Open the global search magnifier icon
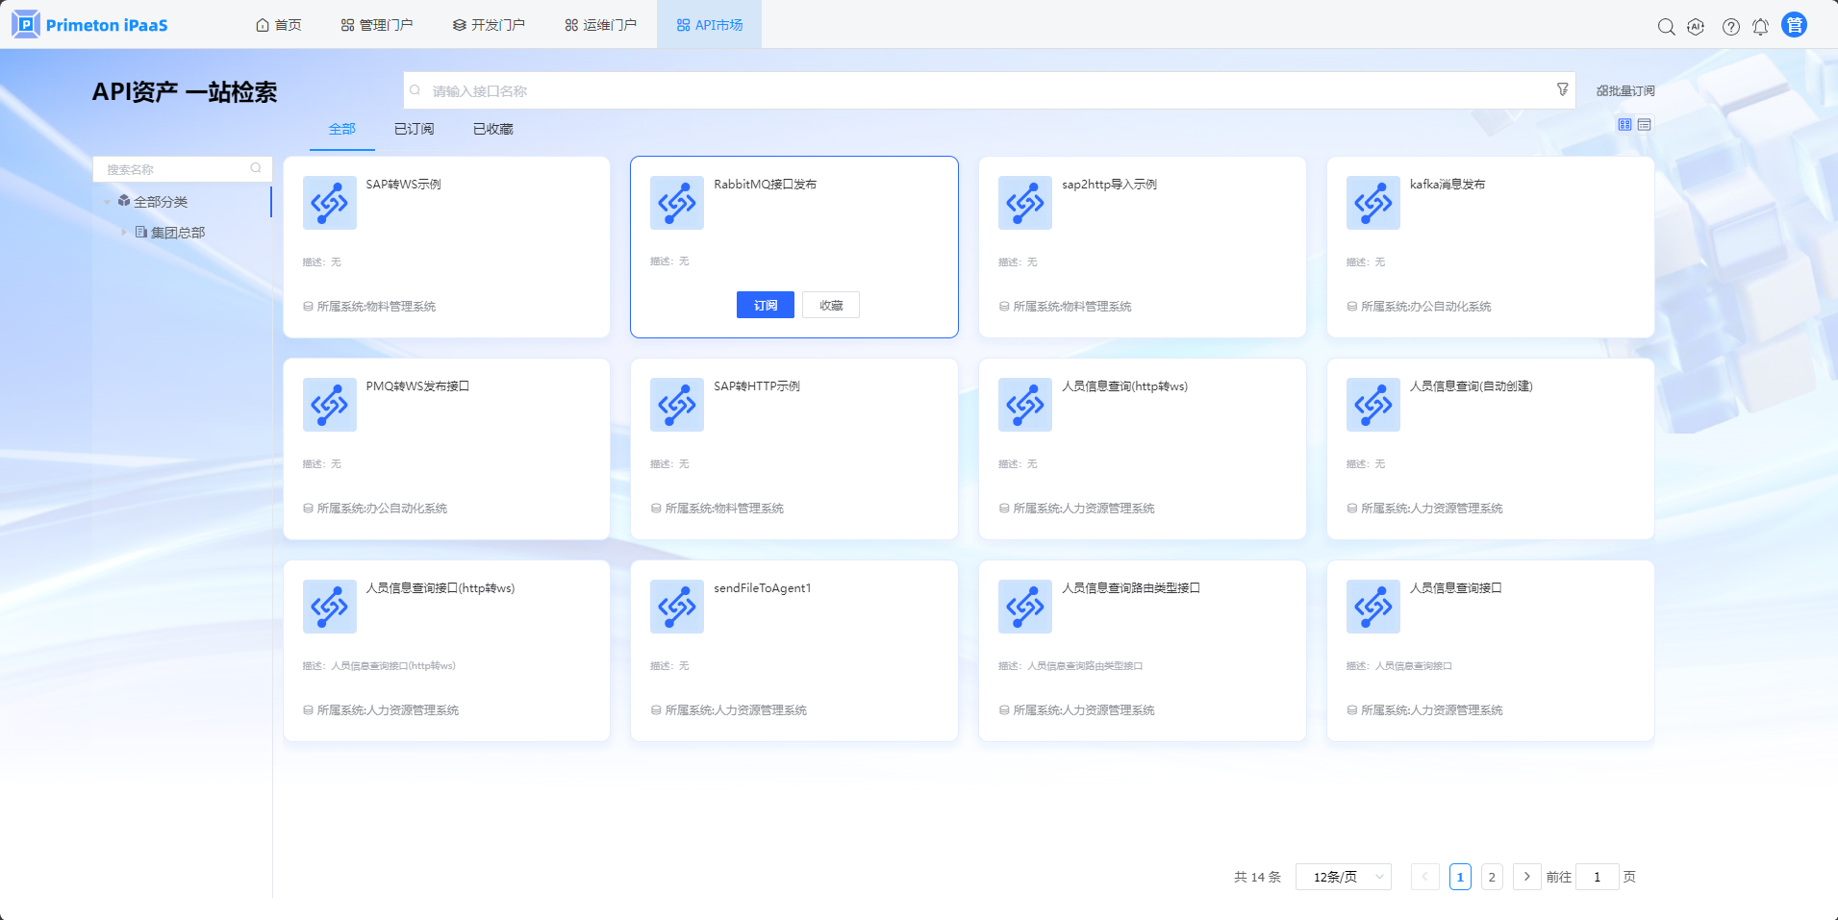Screen dimensions: 1838x920 coord(1666,27)
